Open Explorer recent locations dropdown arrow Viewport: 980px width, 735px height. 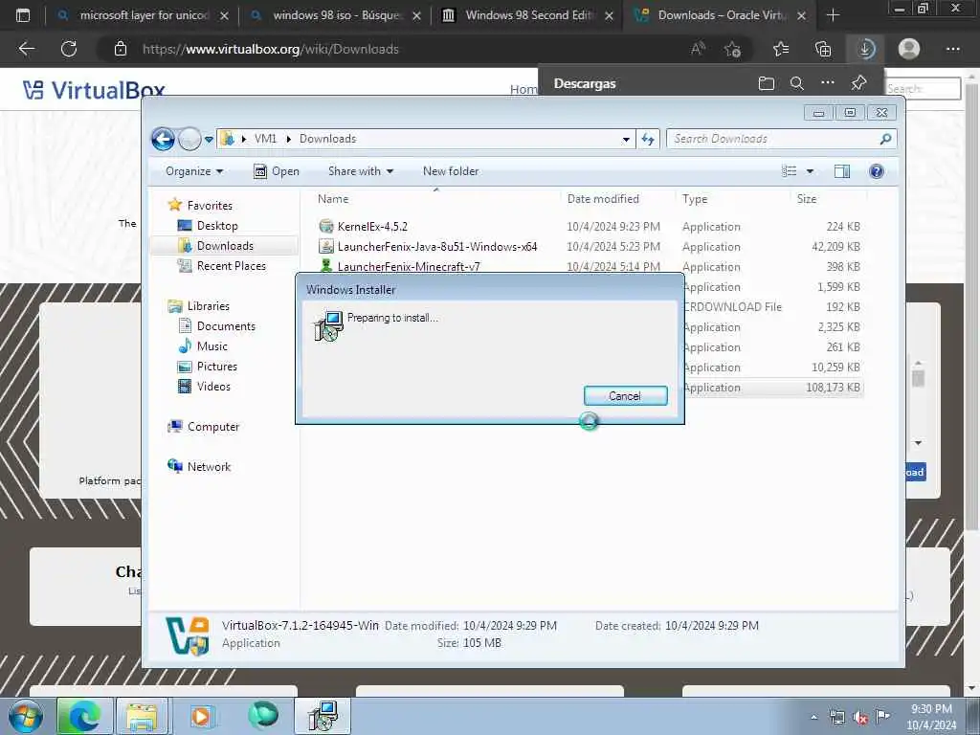point(209,140)
